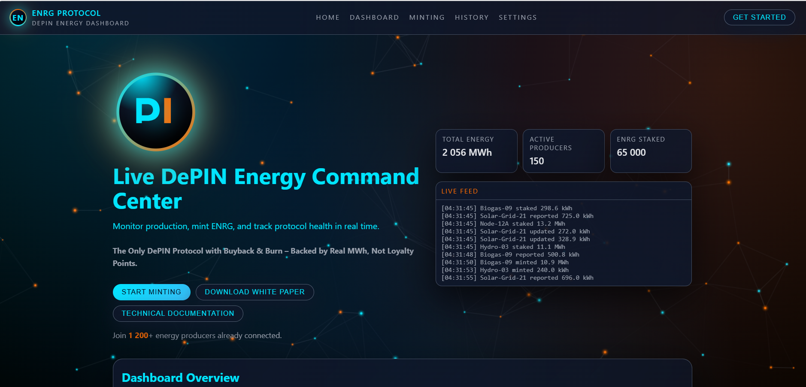Image resolution: width=806 pixels, height=387 pixels.
Task: Click the Live Feed panel header
Action: coord(564,191)
